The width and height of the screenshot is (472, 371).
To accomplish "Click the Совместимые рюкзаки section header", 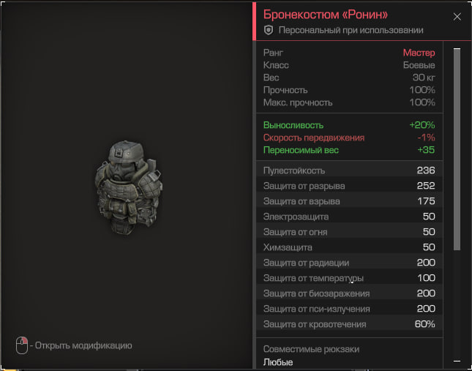I will click(311, 349).
